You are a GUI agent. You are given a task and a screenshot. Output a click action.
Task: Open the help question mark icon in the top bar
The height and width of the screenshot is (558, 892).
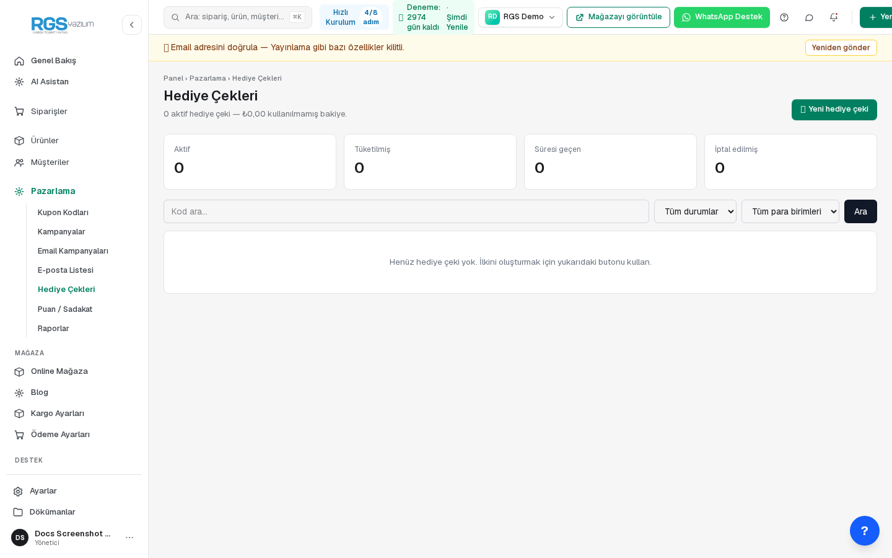click(x=784, y=17)
